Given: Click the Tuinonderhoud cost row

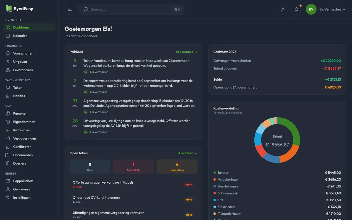Looking at the screenshot, I should (x=277, y=214).
